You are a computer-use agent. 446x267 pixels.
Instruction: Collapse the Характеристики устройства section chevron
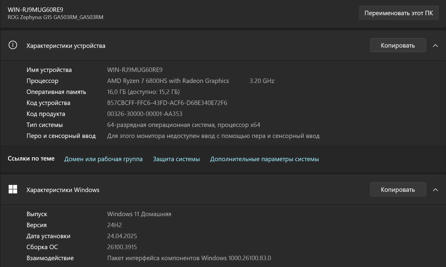click(x=435, y=45)
